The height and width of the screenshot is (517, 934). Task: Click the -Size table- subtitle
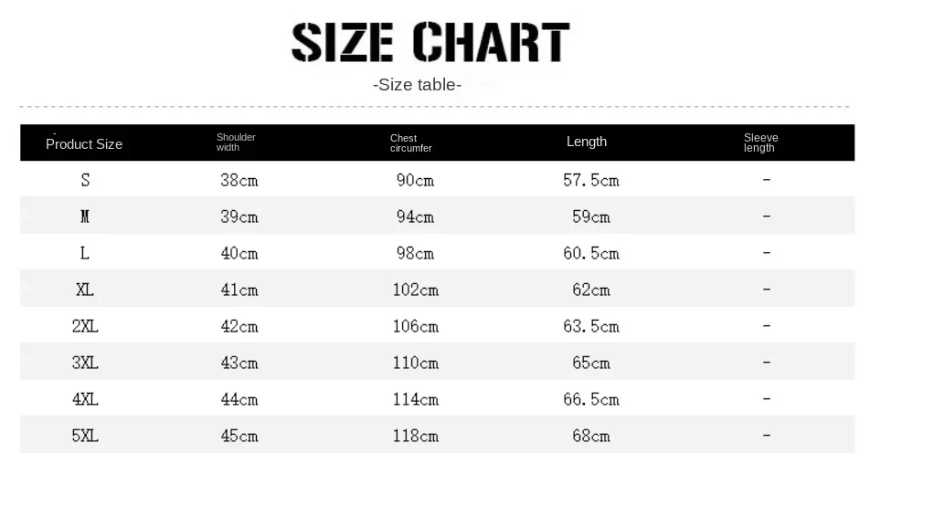(418, 85)
